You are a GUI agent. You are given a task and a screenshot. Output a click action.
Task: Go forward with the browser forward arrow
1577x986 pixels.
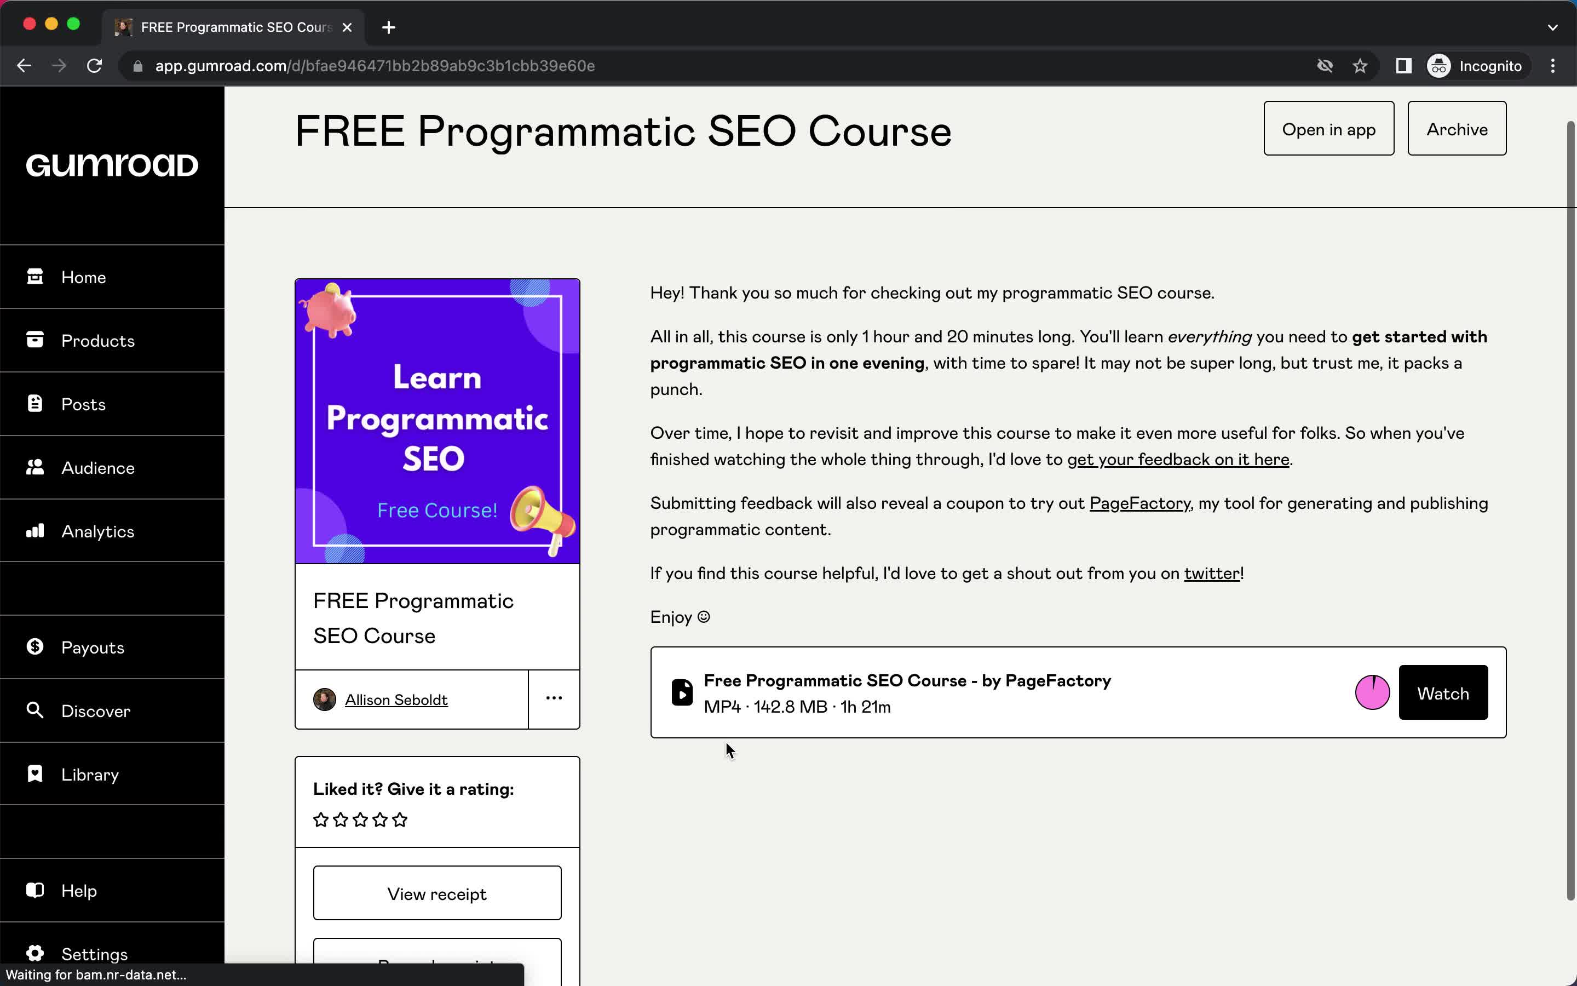tap(59, 66)
